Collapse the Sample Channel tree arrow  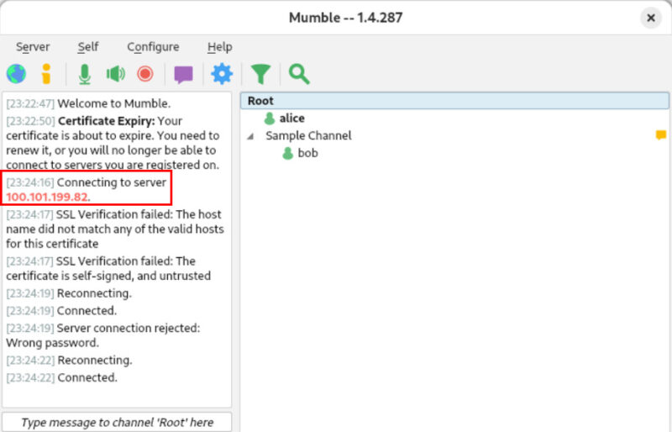(x=250, y=136)
